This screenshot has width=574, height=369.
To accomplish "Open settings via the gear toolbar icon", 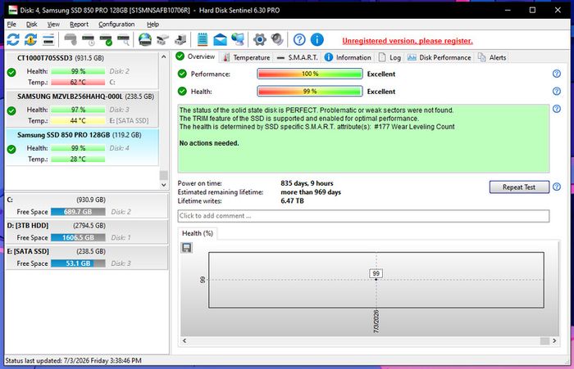I will (260, 39).
